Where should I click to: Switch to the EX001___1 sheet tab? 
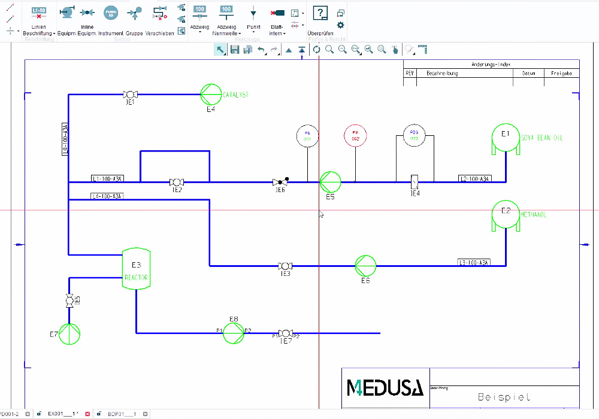pyautogui.click(x=63, y=414)
